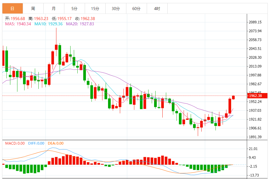This screenshot has height=179, width=271.
Task: Open the 15分 timeframe tab
Action: tap(95, 9)
